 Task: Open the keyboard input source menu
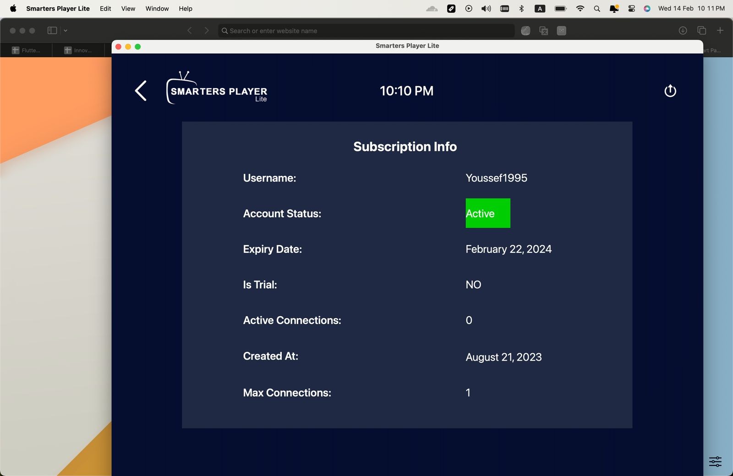click(540, 9)
